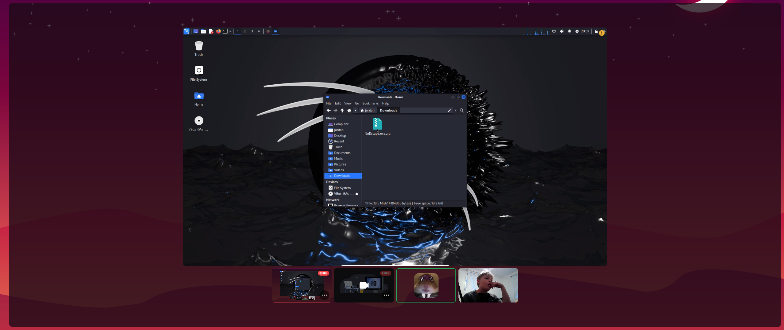Screen dimensions: 784x330
Task: Click the Thunar back arrow button
Action: tap(329, 110)
